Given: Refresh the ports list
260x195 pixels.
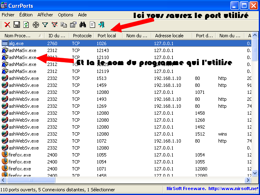Looking at the screenshot, I should pos(26,25).
